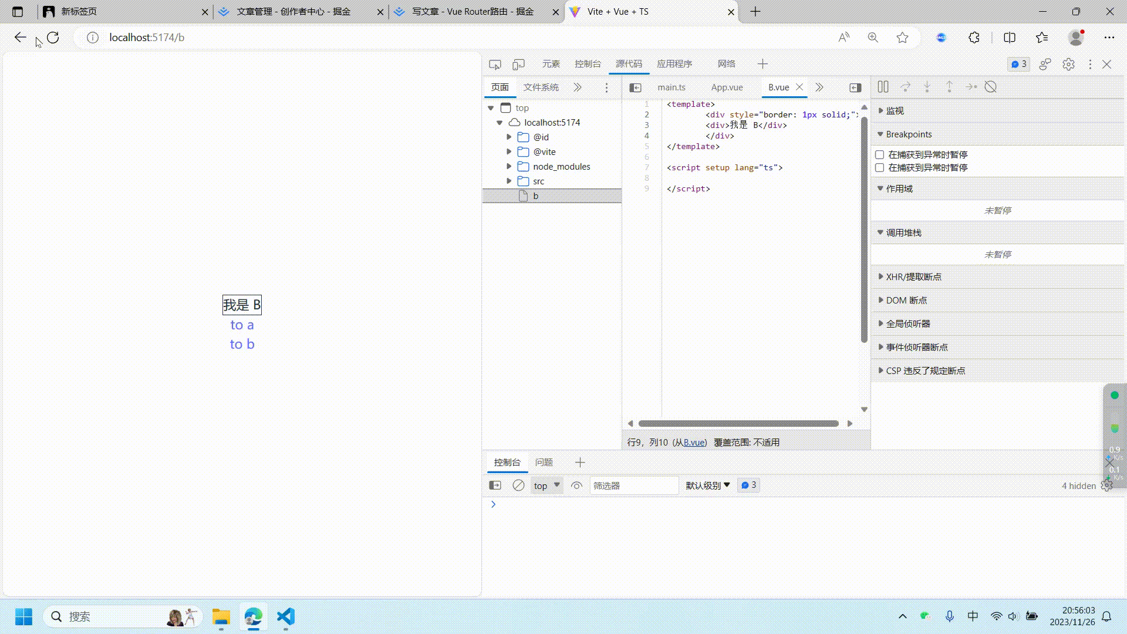
Task: Expand the @id folder in file tree
Action: coord(509,137)
